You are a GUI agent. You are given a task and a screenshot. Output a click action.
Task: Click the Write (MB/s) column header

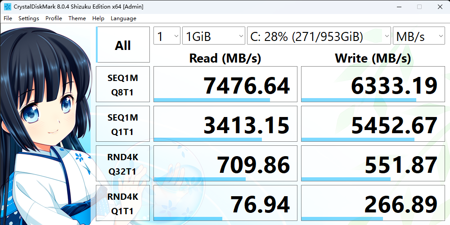pos(373,58)
